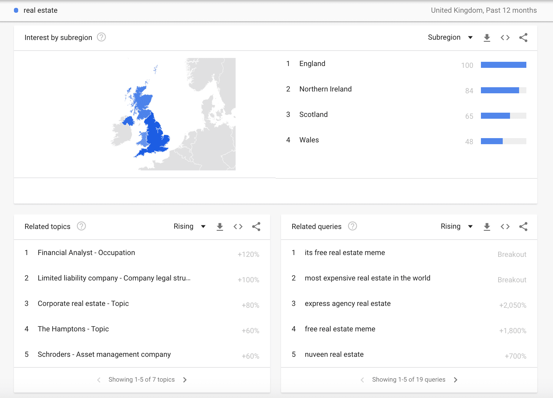Open help for Interest by subregion
553x398 pixels.
click(101, 37)
